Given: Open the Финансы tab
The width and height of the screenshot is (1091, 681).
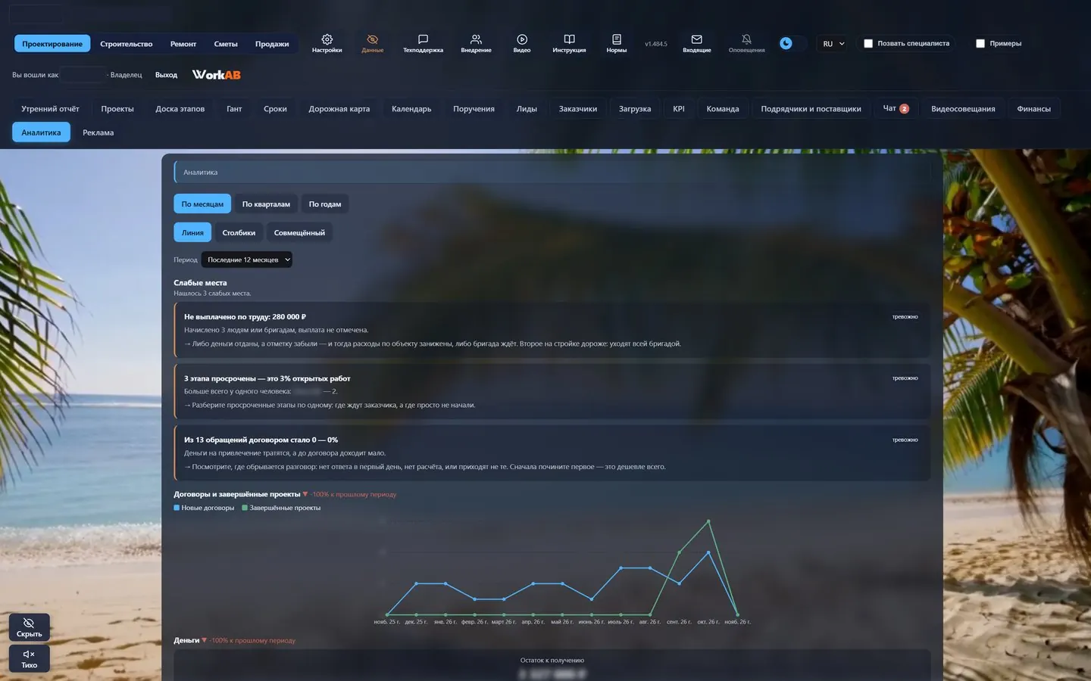Looking at the screenshot, I should pos(1033,109).
